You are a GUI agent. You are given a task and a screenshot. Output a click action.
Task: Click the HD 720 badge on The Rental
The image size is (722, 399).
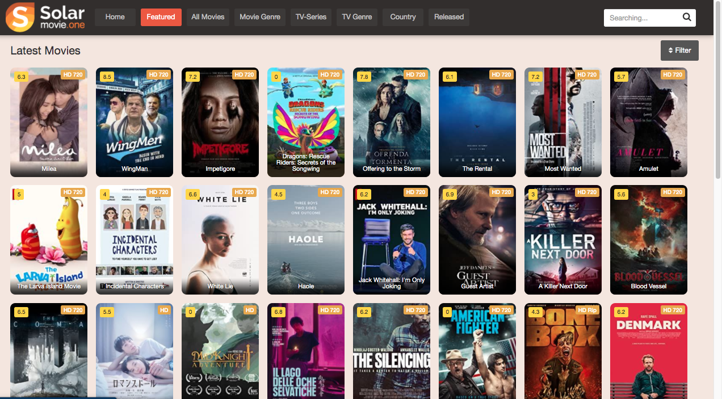coord(501,74)
